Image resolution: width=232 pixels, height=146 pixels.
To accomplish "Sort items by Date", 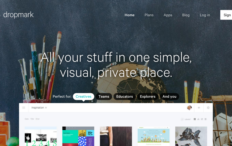I will tap(27, 119).
